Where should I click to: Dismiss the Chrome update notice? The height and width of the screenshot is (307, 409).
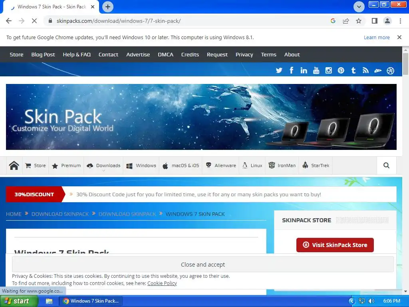[399, 37]
